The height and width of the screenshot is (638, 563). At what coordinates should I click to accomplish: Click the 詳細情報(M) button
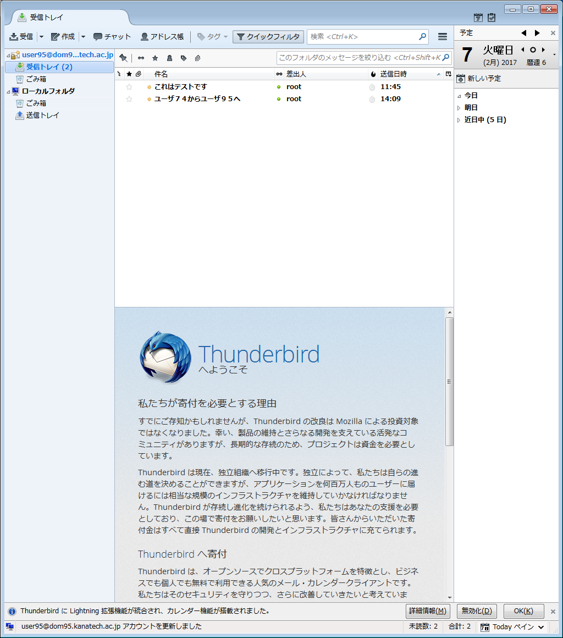pos(428,611)
